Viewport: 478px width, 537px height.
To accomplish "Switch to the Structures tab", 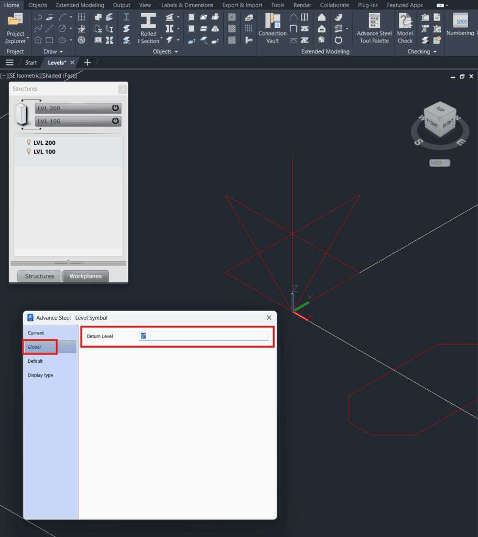I will click(39, 276).
